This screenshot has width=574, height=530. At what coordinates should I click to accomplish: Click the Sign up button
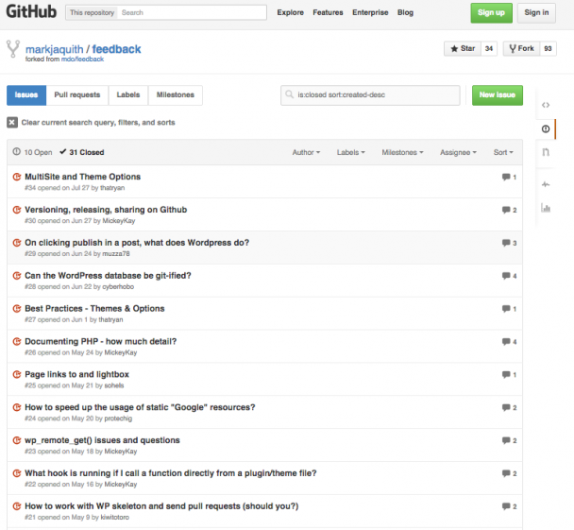coord(491,13)
